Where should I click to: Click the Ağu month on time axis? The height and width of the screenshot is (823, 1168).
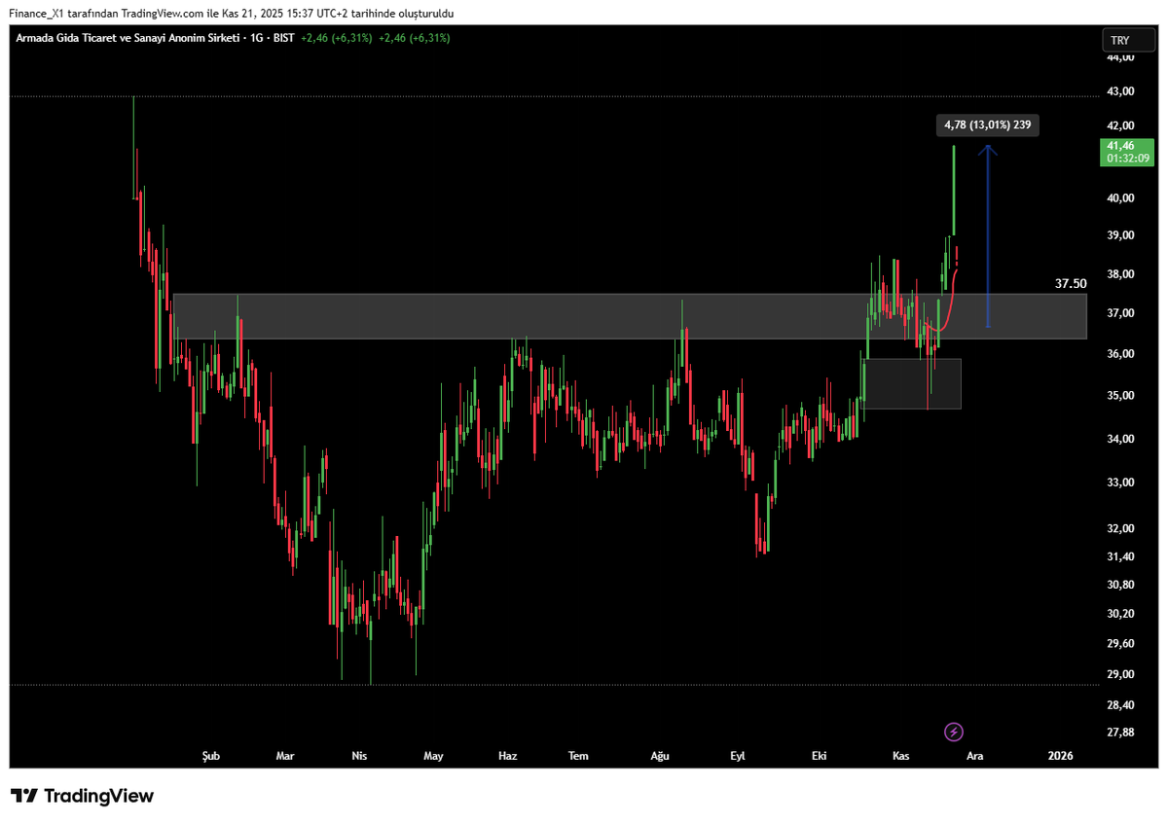[x=660, y=756]
